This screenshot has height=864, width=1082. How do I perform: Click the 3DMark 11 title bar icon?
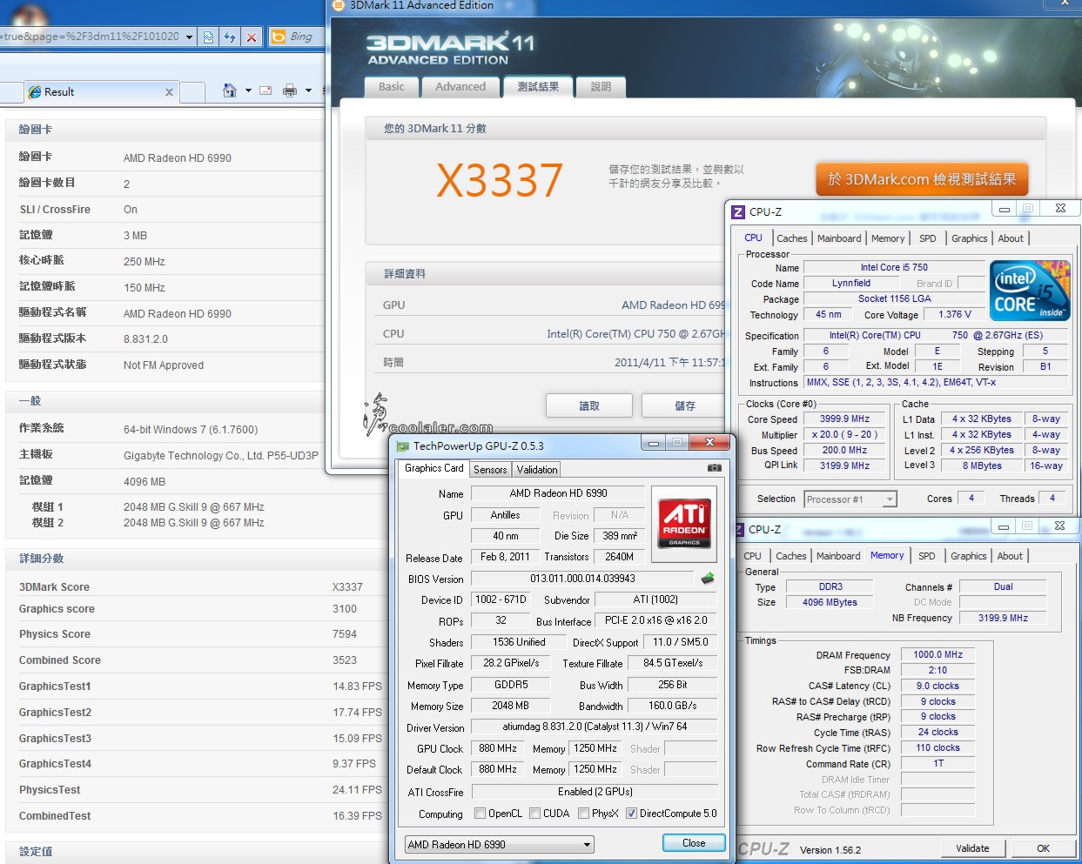(x=339, y=5)
